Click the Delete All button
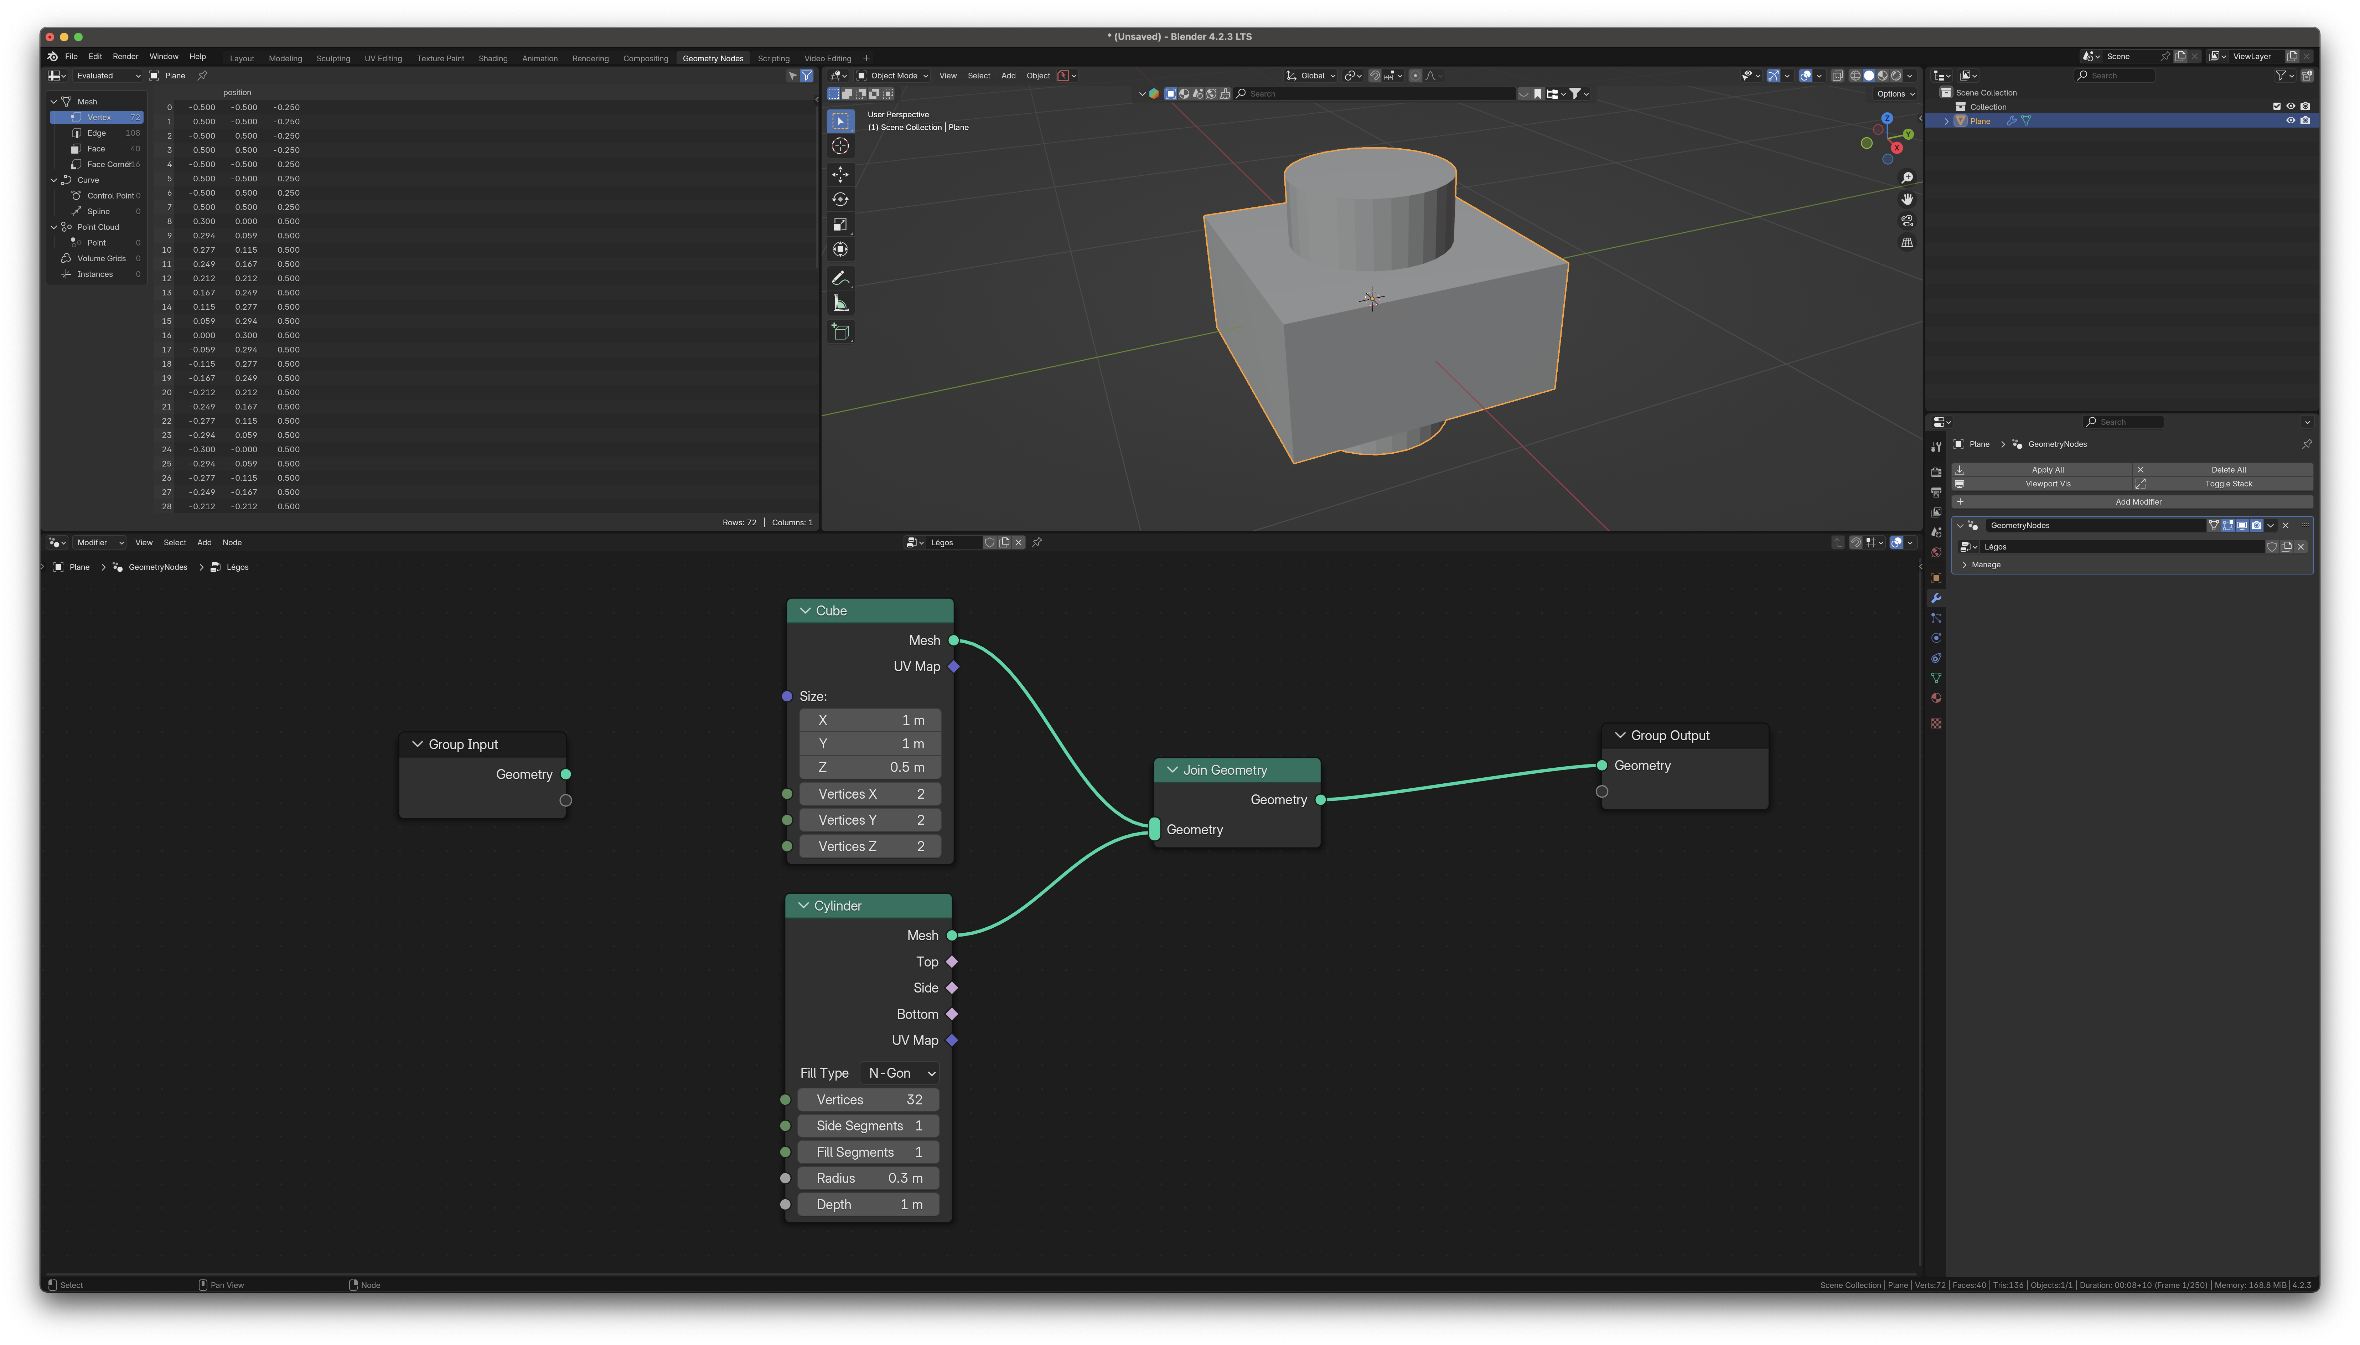 (2223, 470)
